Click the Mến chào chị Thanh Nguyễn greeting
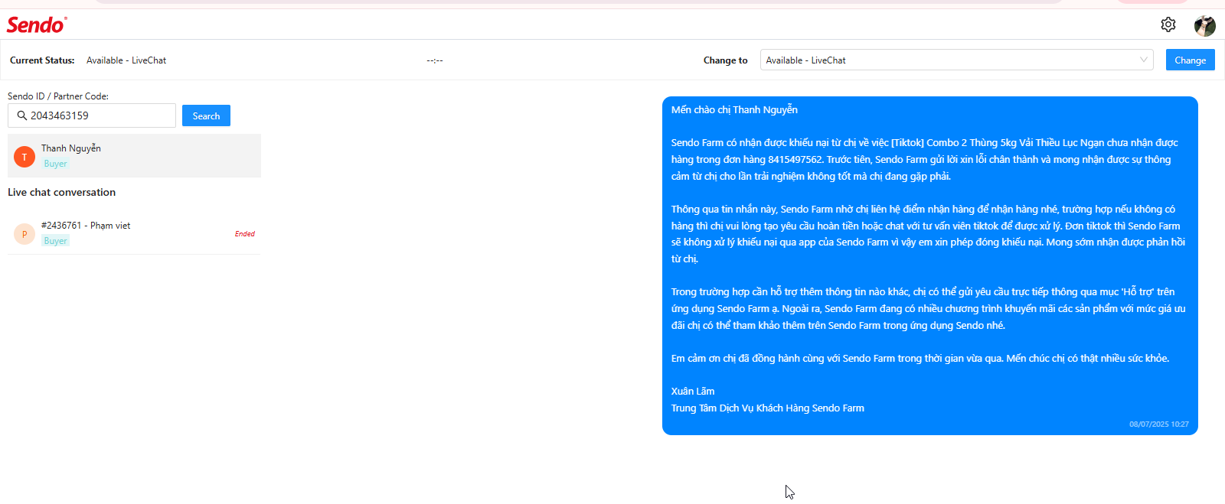Screen dimensions: 1225x504 point(734,109)
